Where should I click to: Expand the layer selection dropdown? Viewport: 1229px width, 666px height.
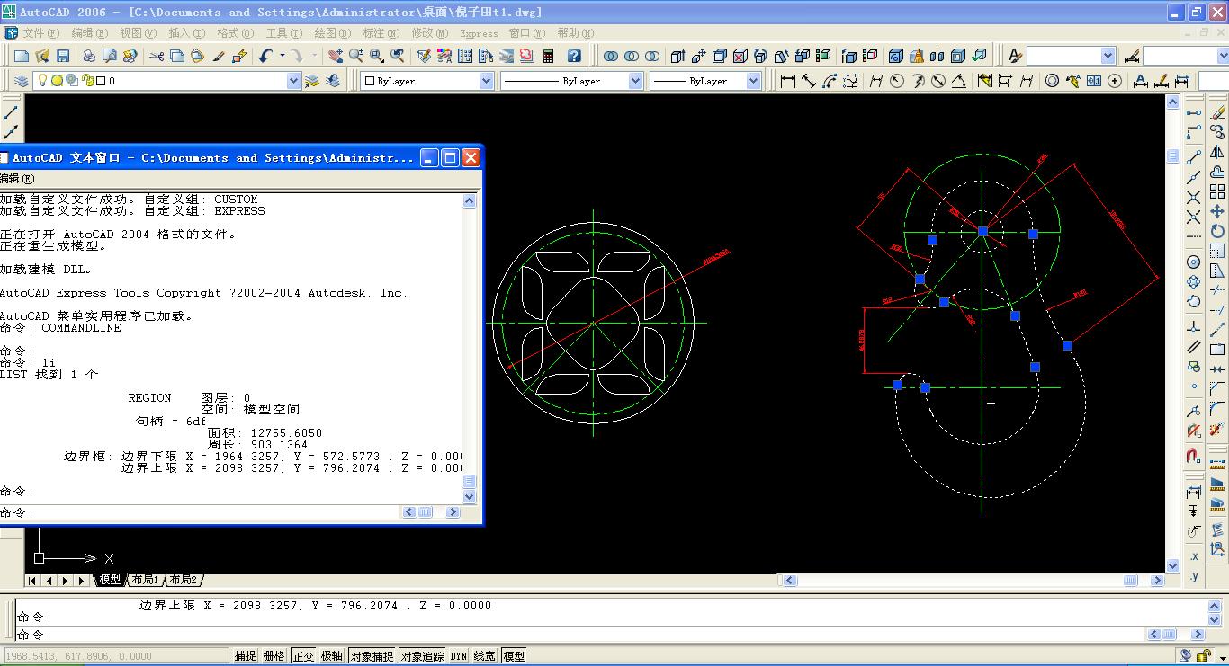pyautogui.click(x=293, y=81)
